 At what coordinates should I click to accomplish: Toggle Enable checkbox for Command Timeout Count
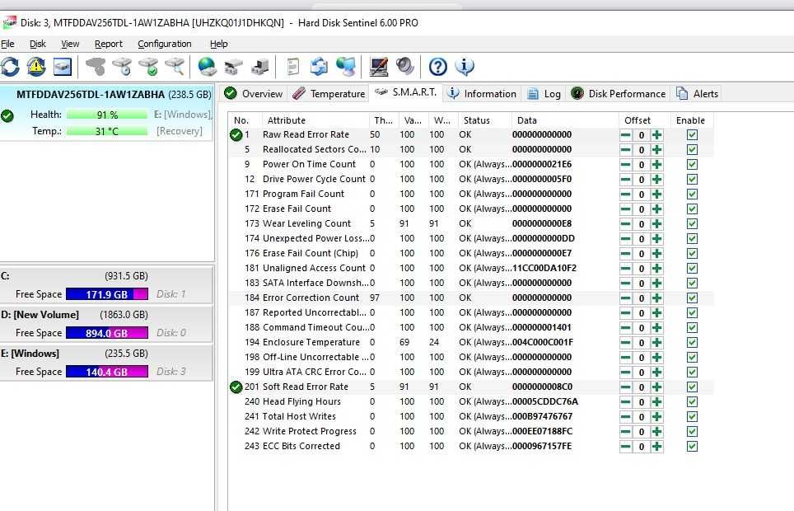click(692, 327)
